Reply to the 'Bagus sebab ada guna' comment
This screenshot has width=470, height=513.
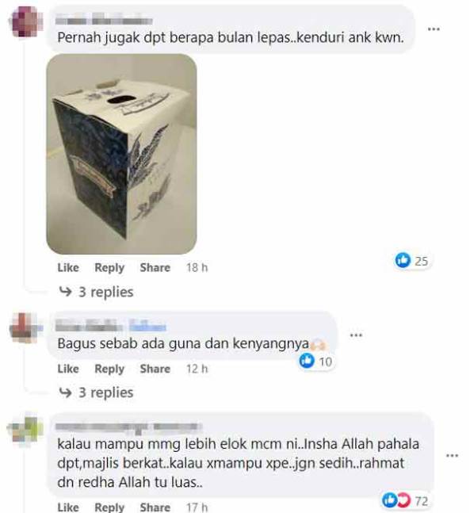[x=109, y=369]
